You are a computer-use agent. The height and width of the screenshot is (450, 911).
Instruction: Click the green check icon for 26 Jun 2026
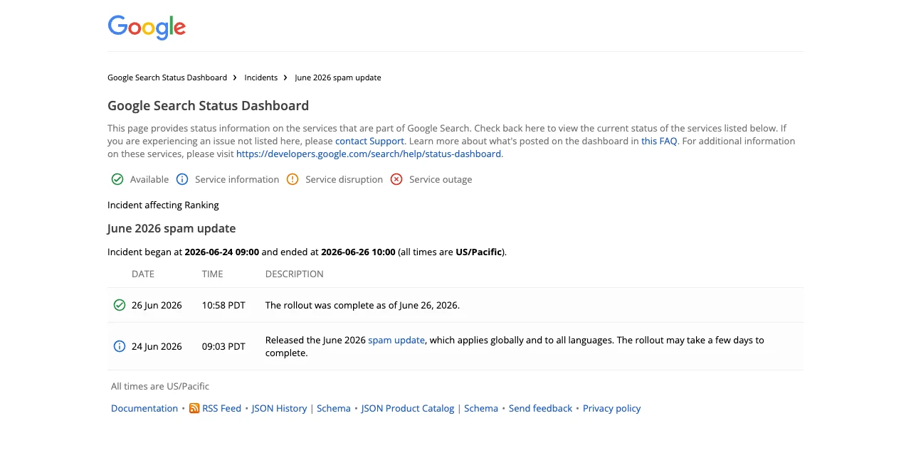tap(120, 305)
